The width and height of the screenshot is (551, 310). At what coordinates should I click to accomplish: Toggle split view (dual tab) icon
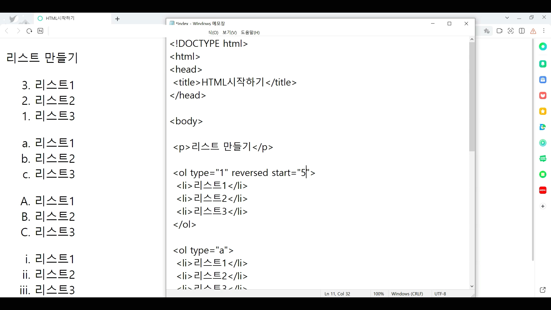pyautogui.click(x=522, y=31)
